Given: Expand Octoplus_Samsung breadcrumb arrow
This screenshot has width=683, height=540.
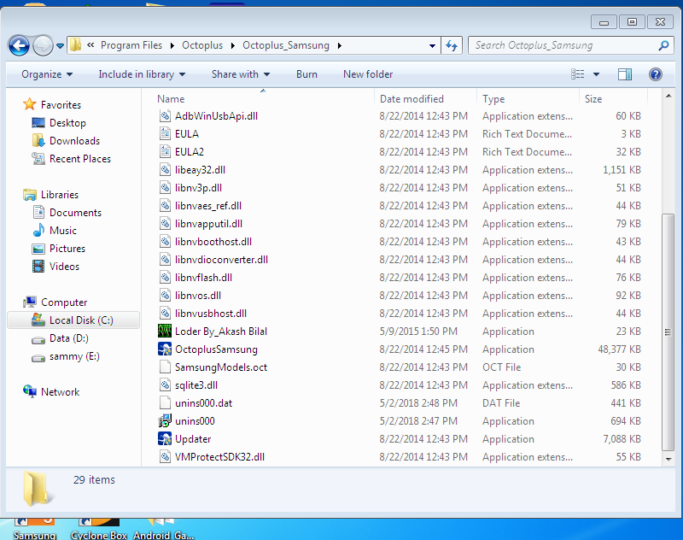Looking at the screenshot, I should pos(340,45).
